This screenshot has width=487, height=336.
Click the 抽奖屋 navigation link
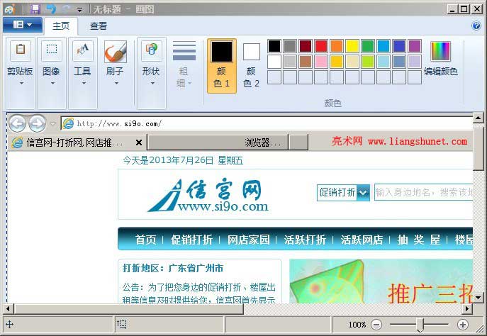point(419,240)
